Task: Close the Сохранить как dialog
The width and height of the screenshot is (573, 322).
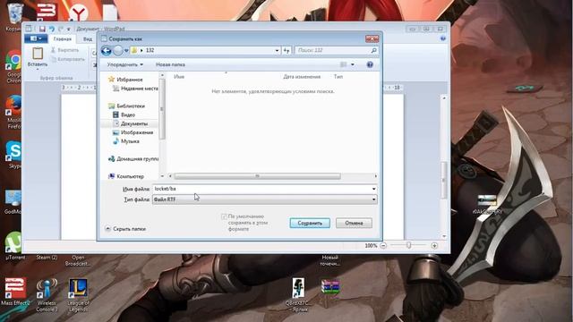Action: [372, 38]
